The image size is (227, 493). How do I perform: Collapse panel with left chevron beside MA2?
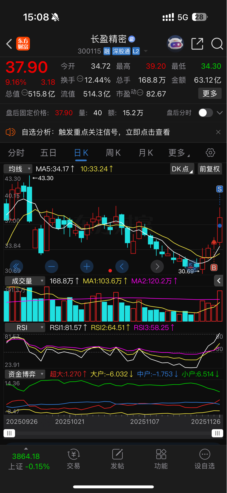coord(219,281)
